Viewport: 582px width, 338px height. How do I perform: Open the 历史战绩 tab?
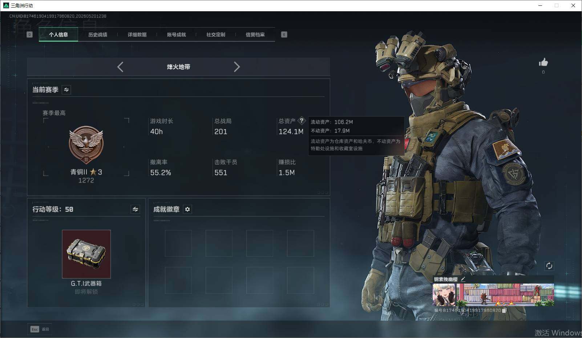pos(98,34)
